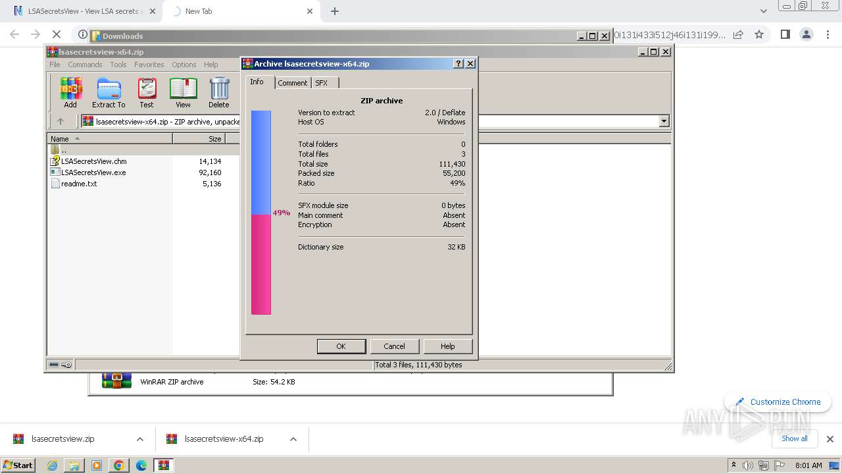Image resolution: width=842 pixels, height=474 pixels.
Task: Sort files by Name column header
Action: (x=109, y=138)
